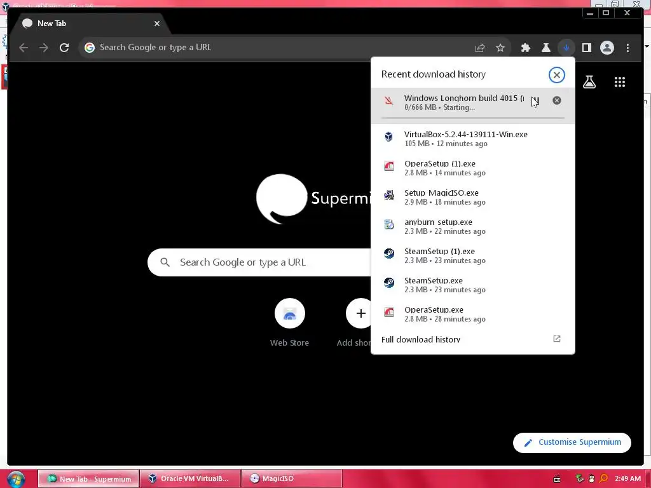
Task: Click the forward navigation arrow
Action: (44, 48)
